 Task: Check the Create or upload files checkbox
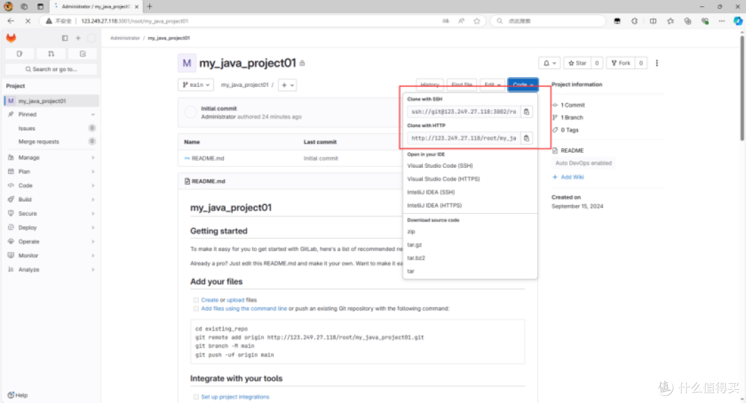(196, 300)
